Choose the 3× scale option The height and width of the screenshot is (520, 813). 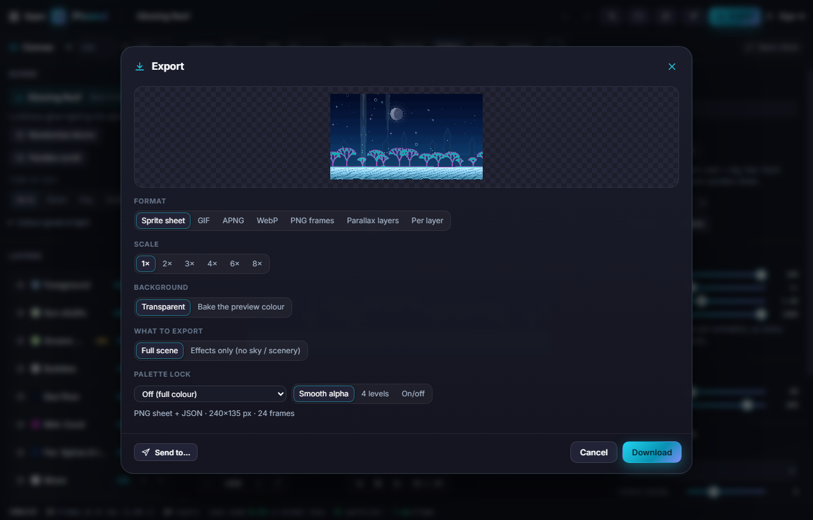click(189, 264)
